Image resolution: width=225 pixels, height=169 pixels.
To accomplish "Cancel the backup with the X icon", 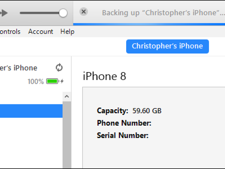I will [x=83, y=12].
